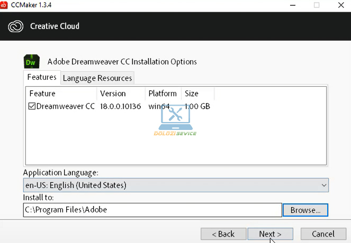Click the CCMaker icon in the title bar

click(x=6, y=5)
